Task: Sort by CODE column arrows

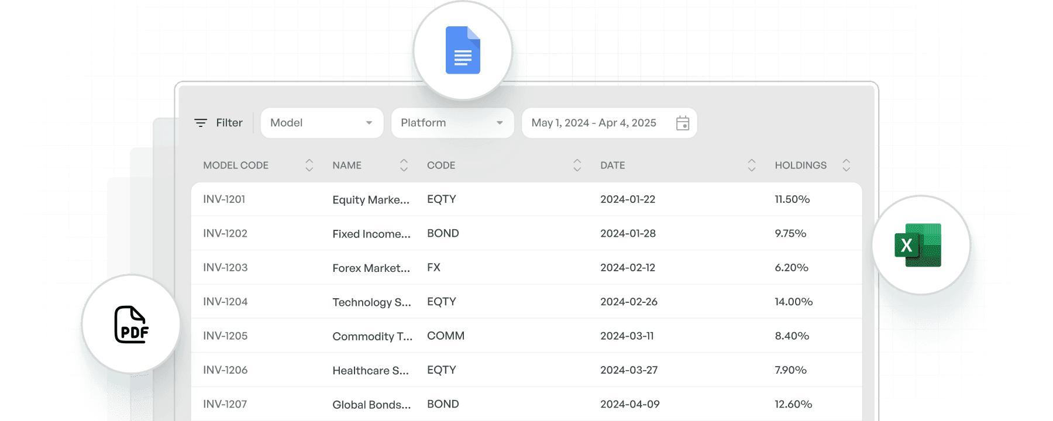Action: 577,165
